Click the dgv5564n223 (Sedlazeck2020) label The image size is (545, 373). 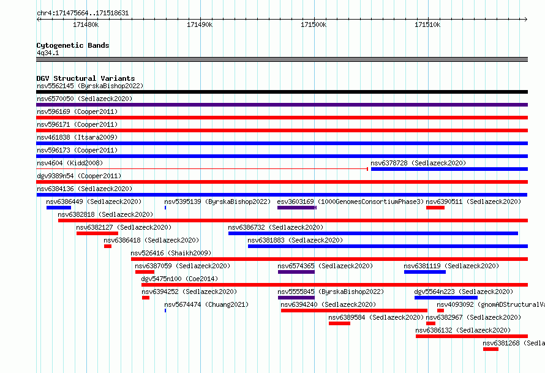(464, 292)
